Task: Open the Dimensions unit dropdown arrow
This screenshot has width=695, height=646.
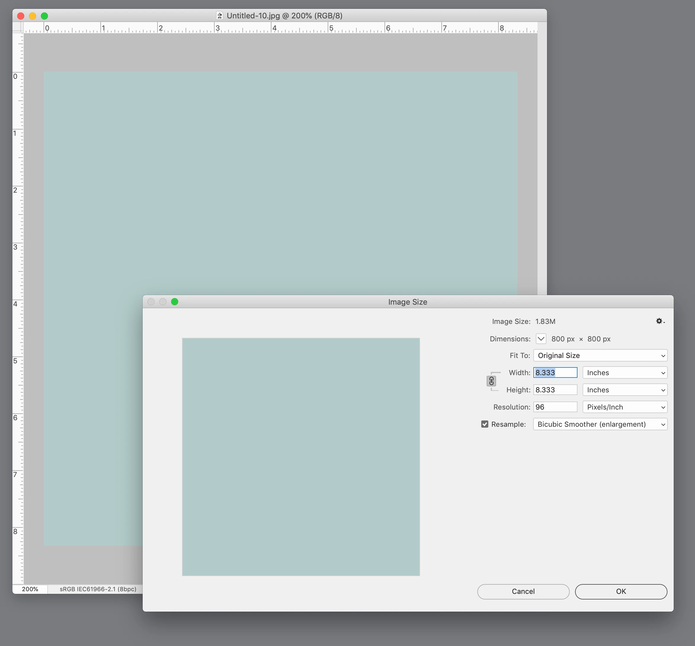Action: pyautogui.click(x=540, y=339)
